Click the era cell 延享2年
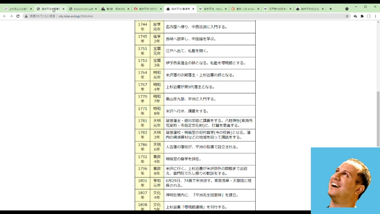380x214 pixels. click(x=157, y=39)
